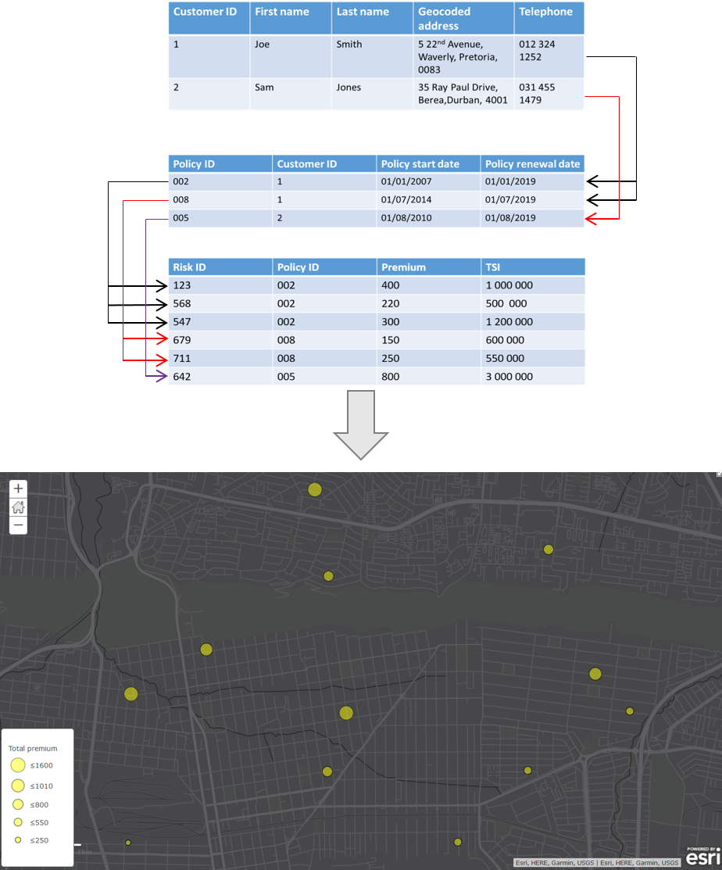Select the Policy renewal date column header
Viewport: 722px width, 870px height.
pos(532,164)
